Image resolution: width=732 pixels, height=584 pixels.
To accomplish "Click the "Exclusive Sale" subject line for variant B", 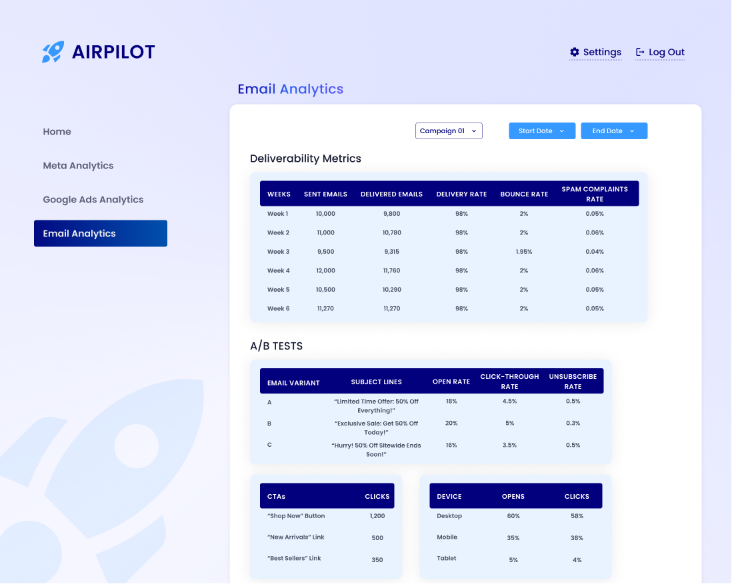I will (376, 428).
